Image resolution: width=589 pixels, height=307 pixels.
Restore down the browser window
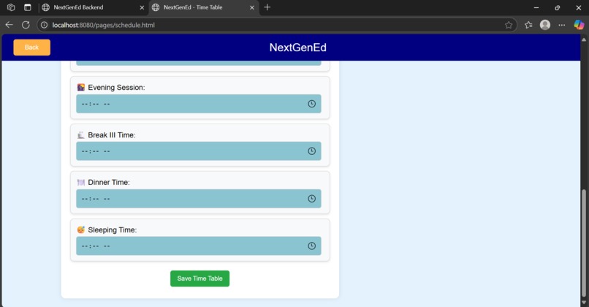click(558, 7)
